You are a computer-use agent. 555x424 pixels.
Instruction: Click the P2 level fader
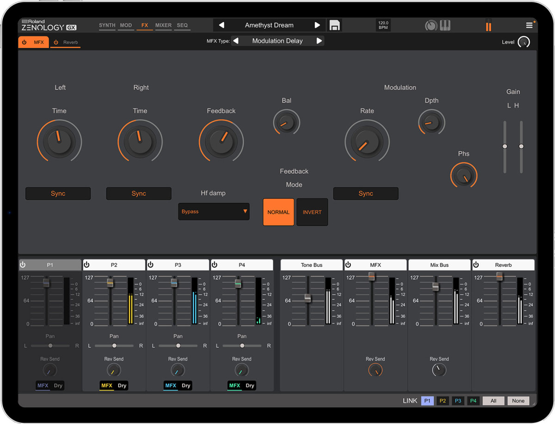click(110, 283)
